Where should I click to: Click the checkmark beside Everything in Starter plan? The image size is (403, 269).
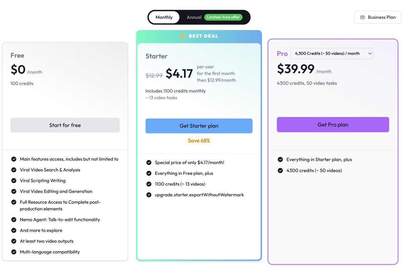(280, 160)
